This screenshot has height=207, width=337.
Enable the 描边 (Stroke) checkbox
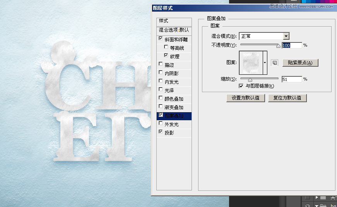pos(161,64)
